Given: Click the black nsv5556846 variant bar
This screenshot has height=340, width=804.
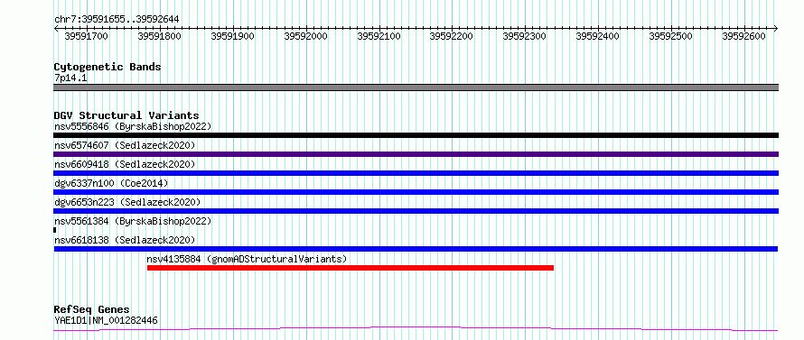Looking at the screenshot, I should point(416,135).
